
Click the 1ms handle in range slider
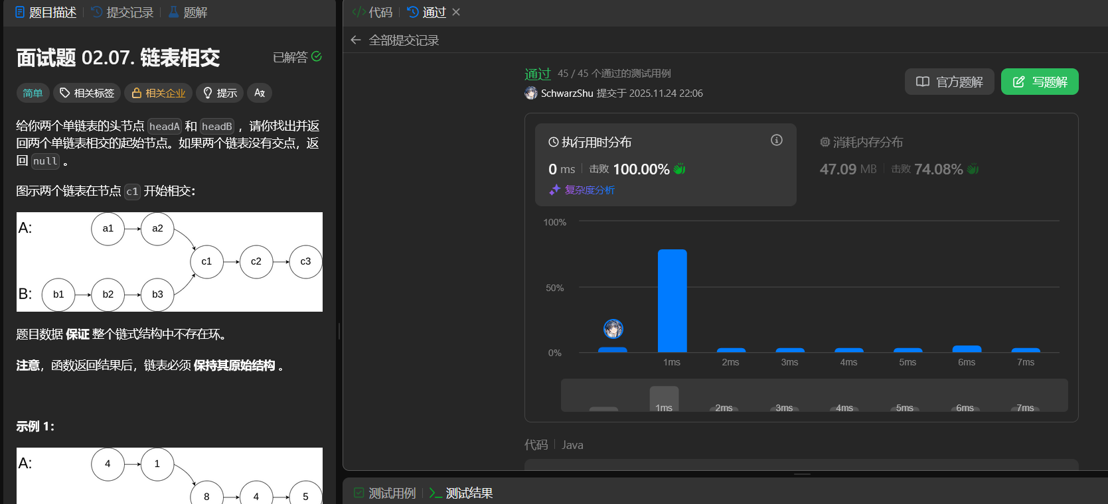pos(664,399)
